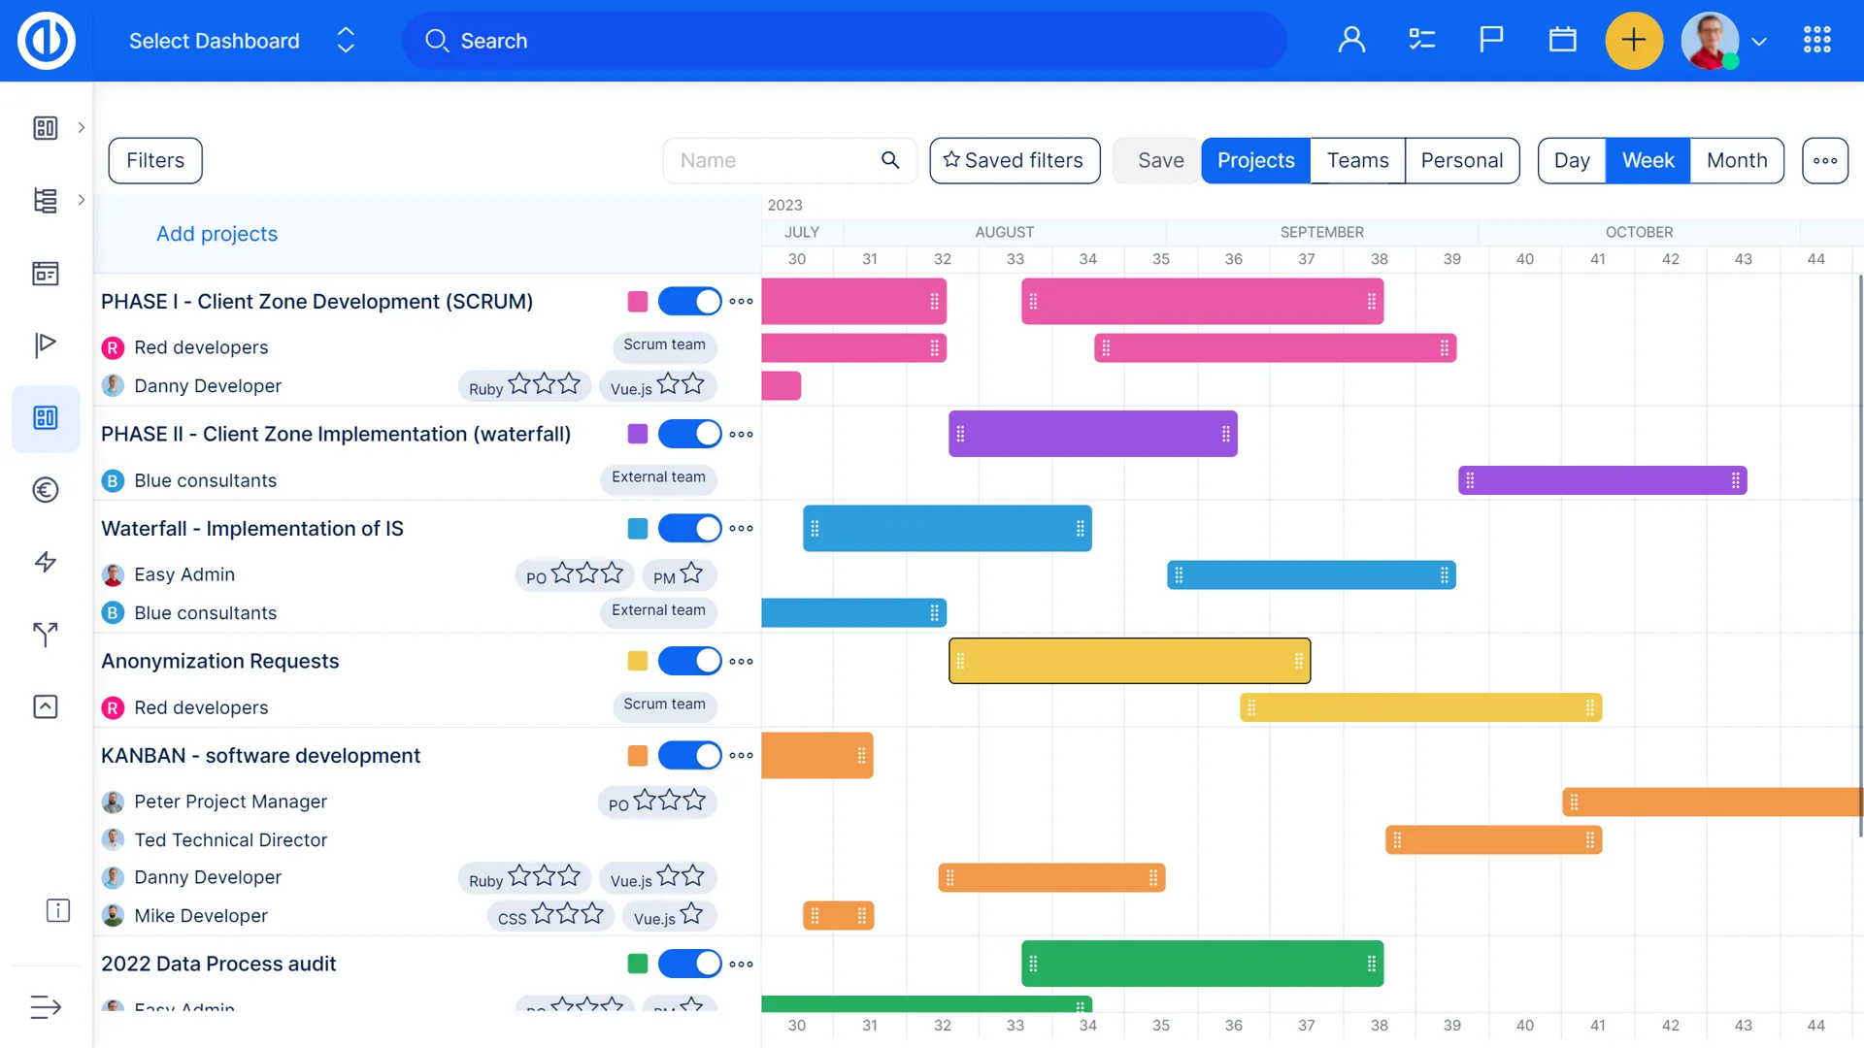Image resolution: width=1864 pixels, height=1048 pixels.
Task: Expand the user avatar menu chevron
Action: pos(1759,42)
